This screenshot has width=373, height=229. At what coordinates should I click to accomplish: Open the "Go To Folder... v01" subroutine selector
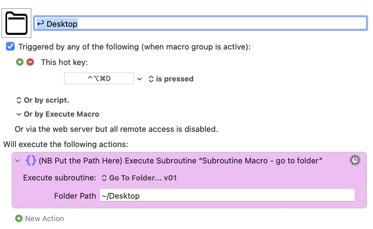point(139,178)
